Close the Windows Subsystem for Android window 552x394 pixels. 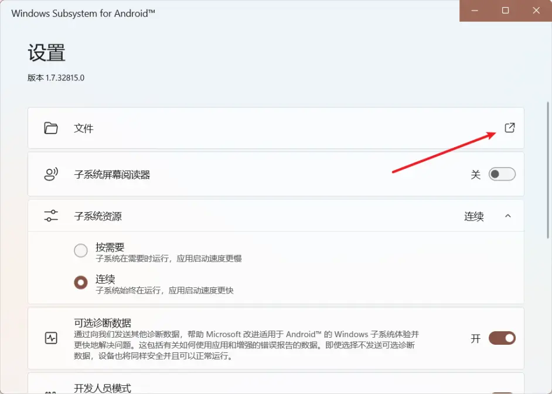[536, 11]
